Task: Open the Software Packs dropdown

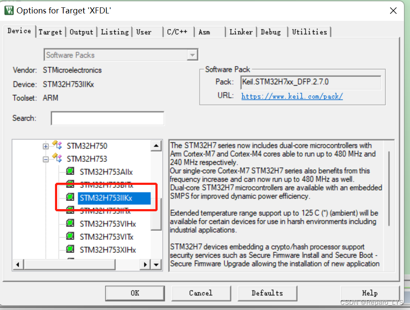Action: point(193,55)
